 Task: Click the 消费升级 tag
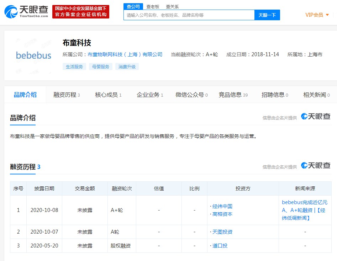tap(127, 66)
